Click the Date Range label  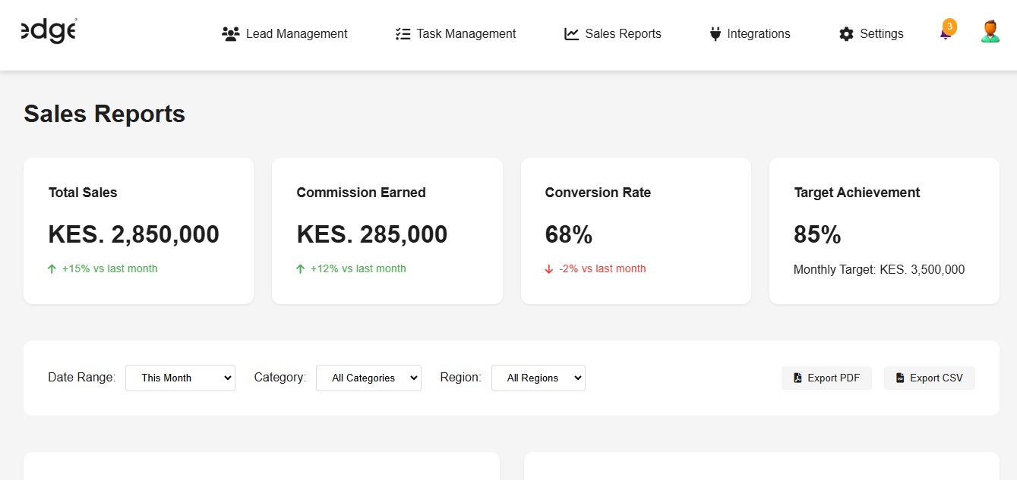point(82,377)
